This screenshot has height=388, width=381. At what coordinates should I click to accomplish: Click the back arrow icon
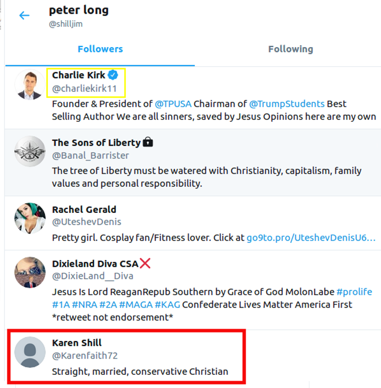click(24, 16)
